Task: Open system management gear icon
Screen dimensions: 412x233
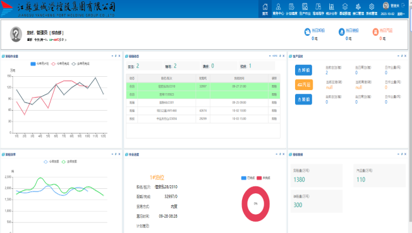Action: pyautogui.click(x=372, y=6)
